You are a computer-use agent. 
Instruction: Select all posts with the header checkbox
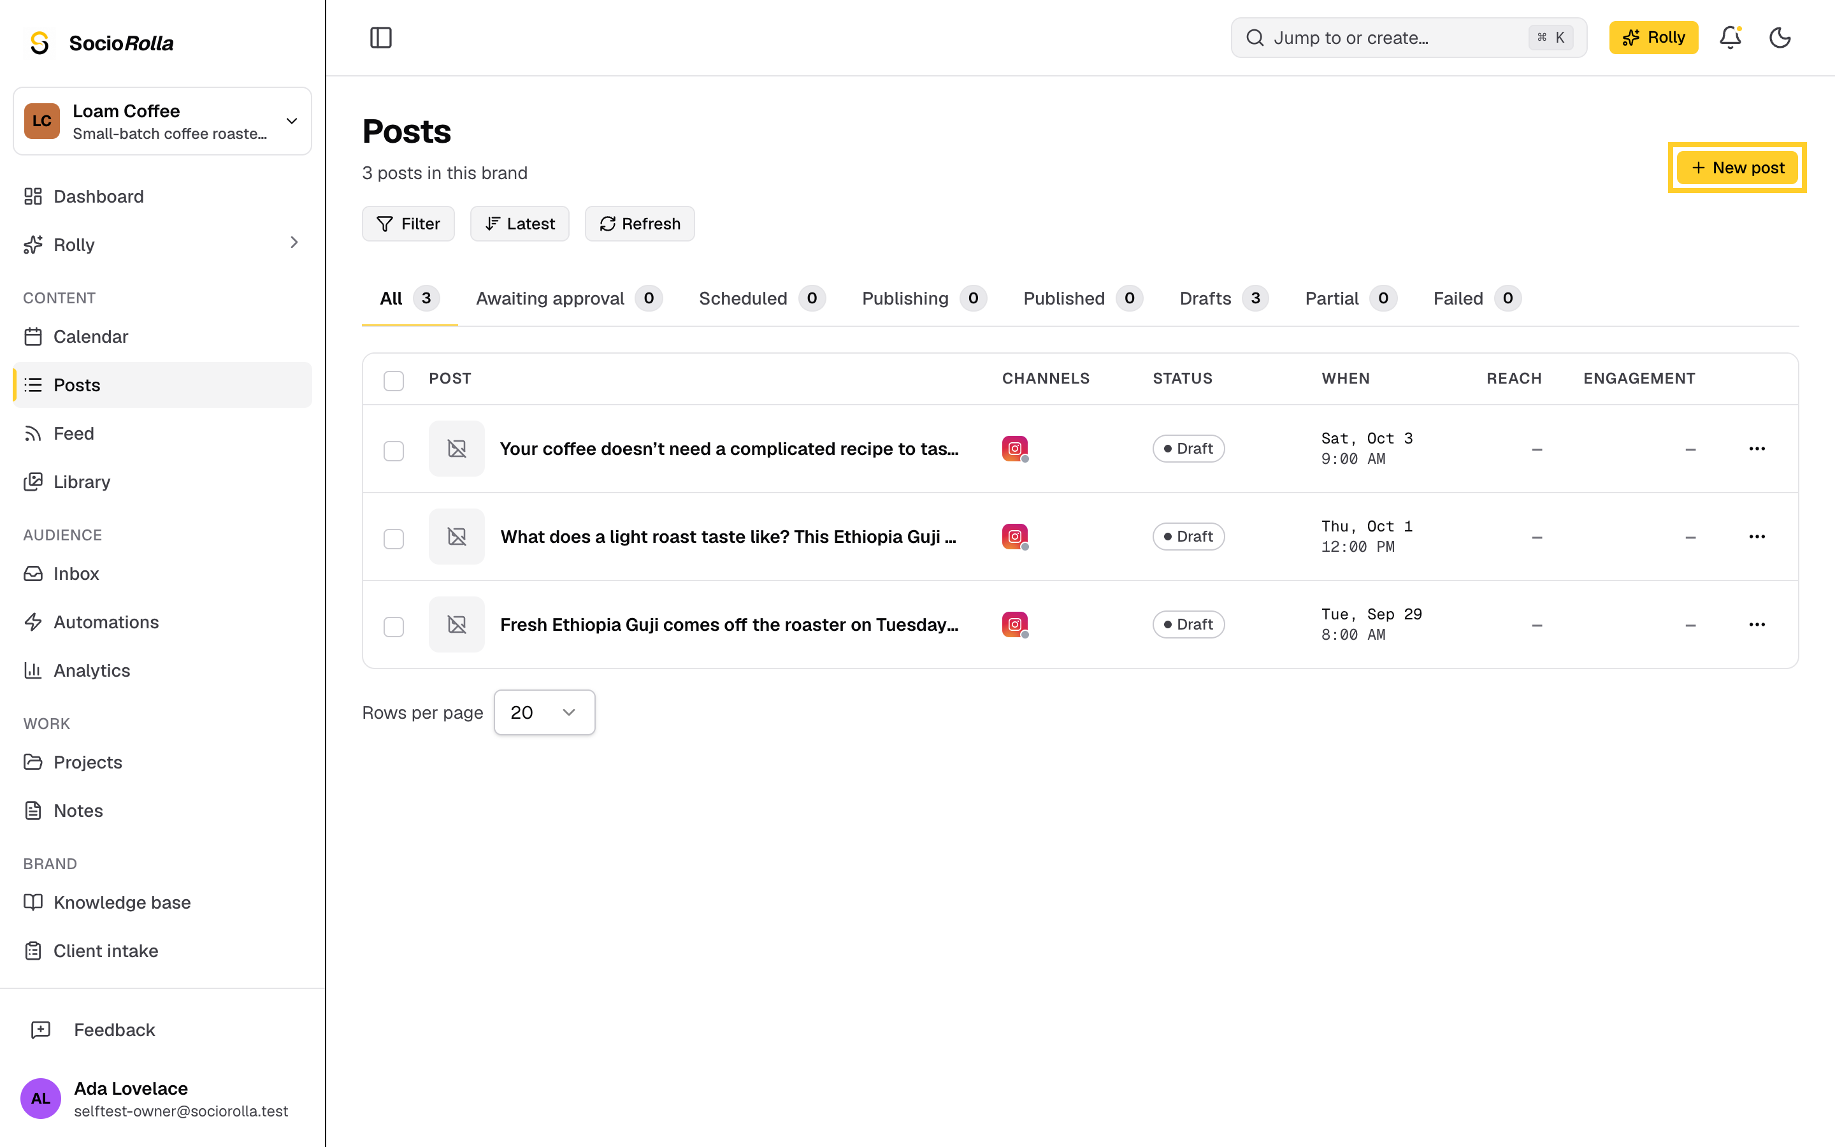point(394,380)
